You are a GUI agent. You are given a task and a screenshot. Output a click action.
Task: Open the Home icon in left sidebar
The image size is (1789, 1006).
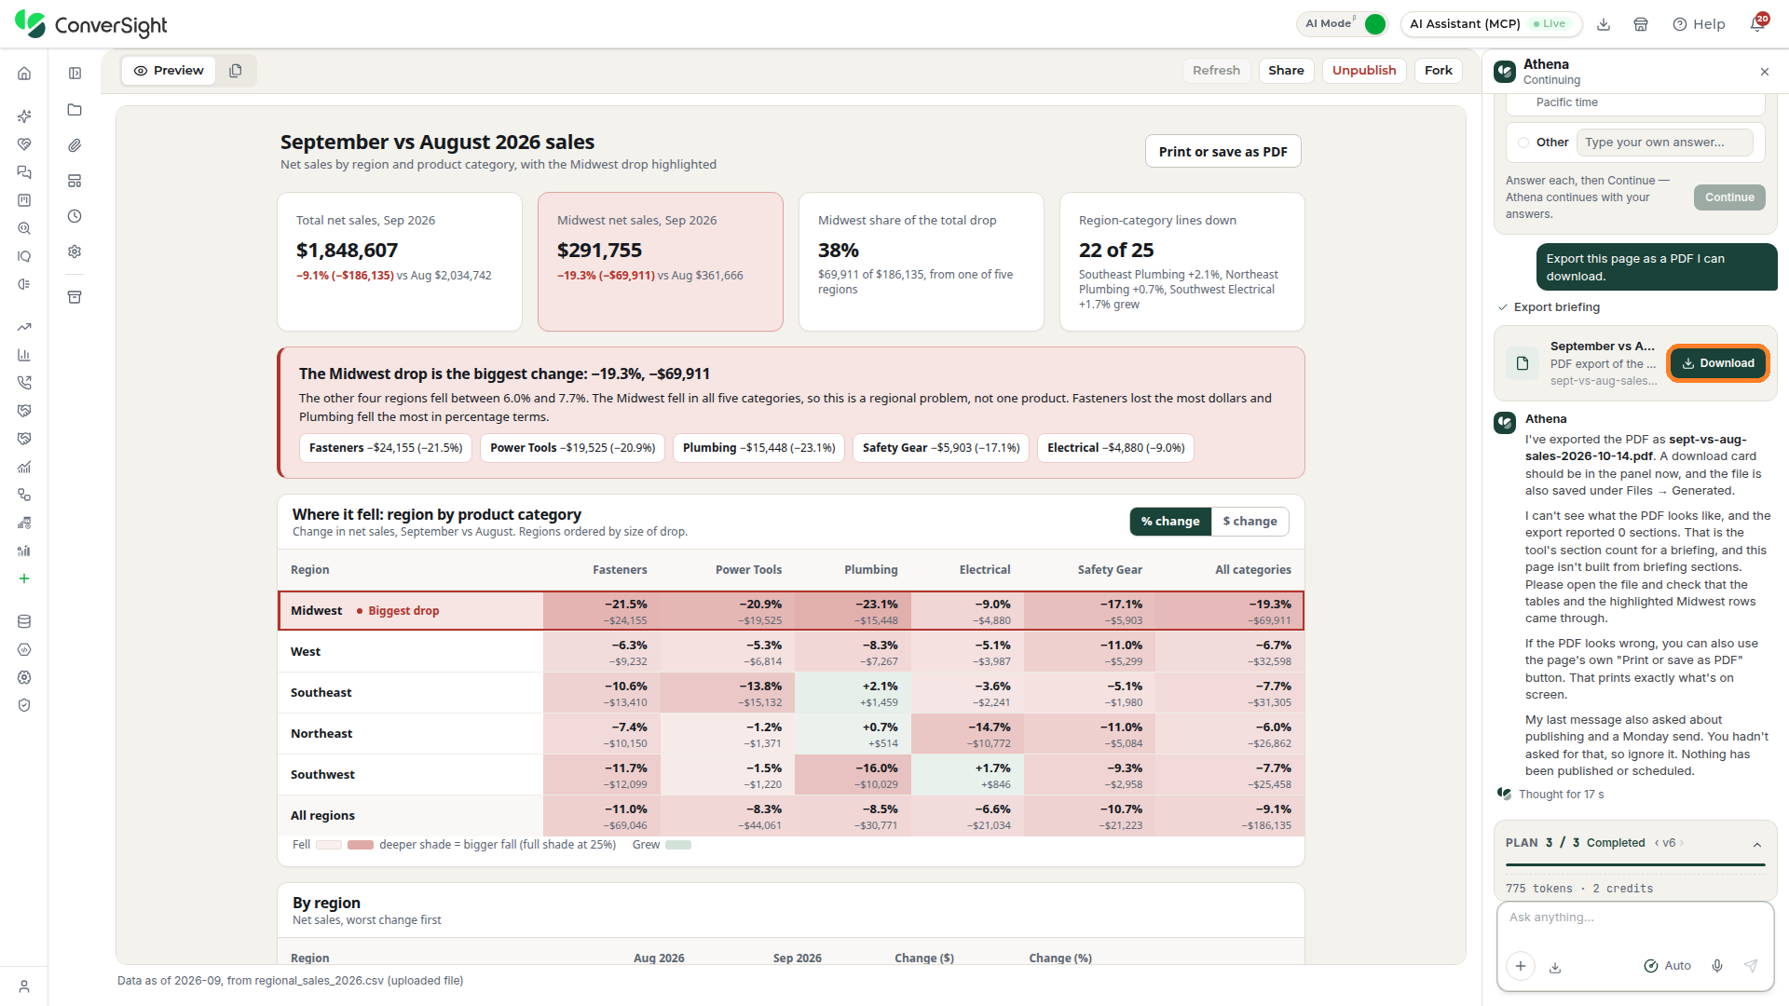24,74
